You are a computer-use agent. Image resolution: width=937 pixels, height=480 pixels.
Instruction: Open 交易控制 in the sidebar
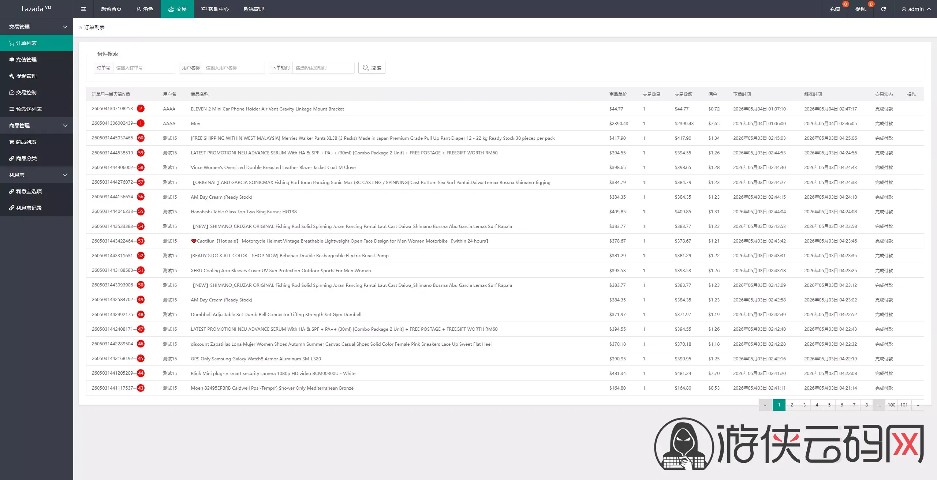point(37,93)
